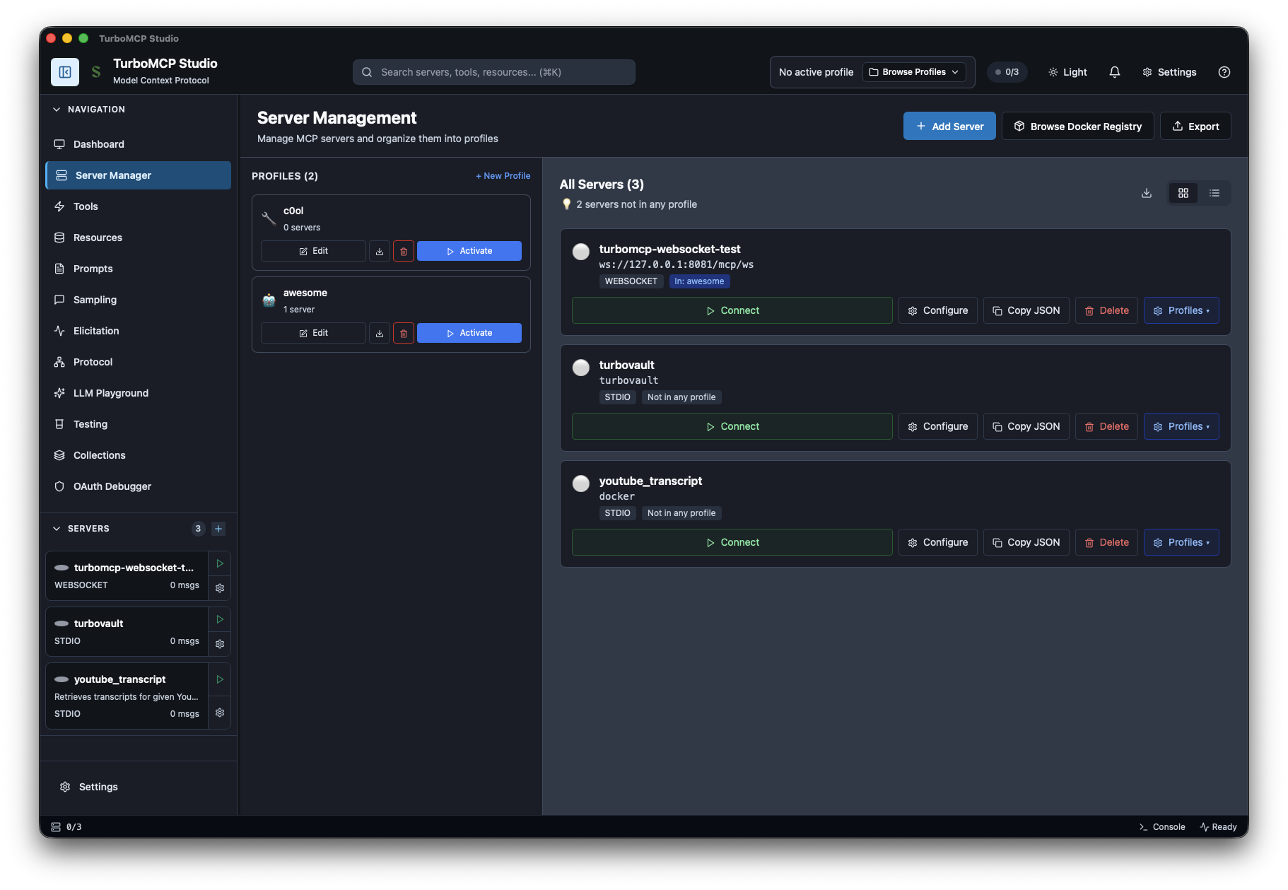This screenshot has height=890, width=1288.
Task: Select Server Manager in navigation
Action: 138,175
